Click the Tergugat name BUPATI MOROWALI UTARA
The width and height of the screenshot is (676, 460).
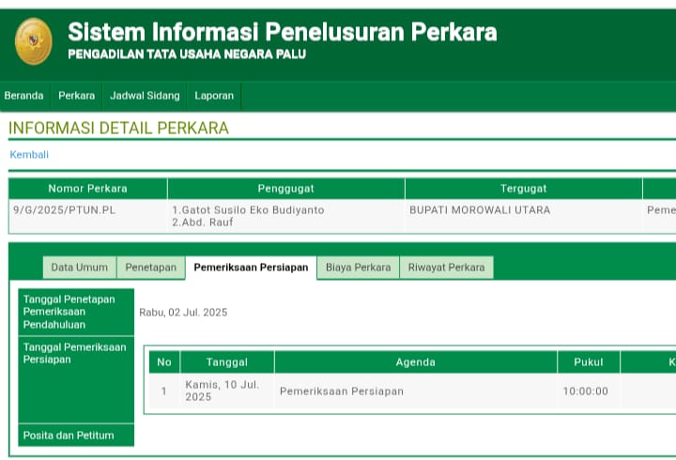(x=480, y=210)
